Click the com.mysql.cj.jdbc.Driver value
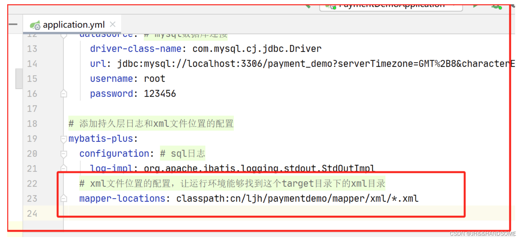 [x=257, y=49]
